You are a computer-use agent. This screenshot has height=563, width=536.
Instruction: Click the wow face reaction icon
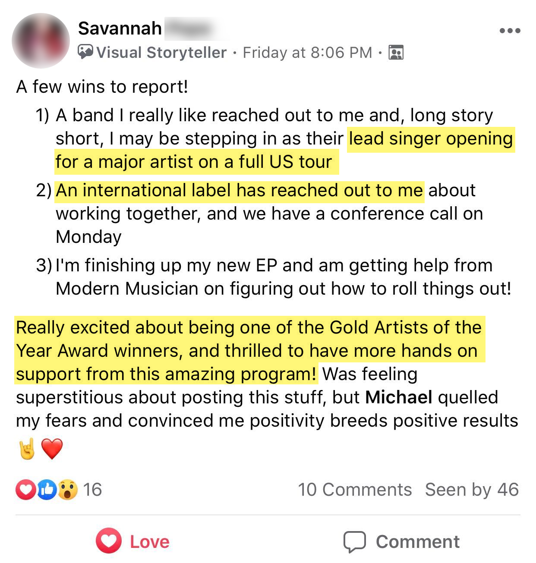67,490
